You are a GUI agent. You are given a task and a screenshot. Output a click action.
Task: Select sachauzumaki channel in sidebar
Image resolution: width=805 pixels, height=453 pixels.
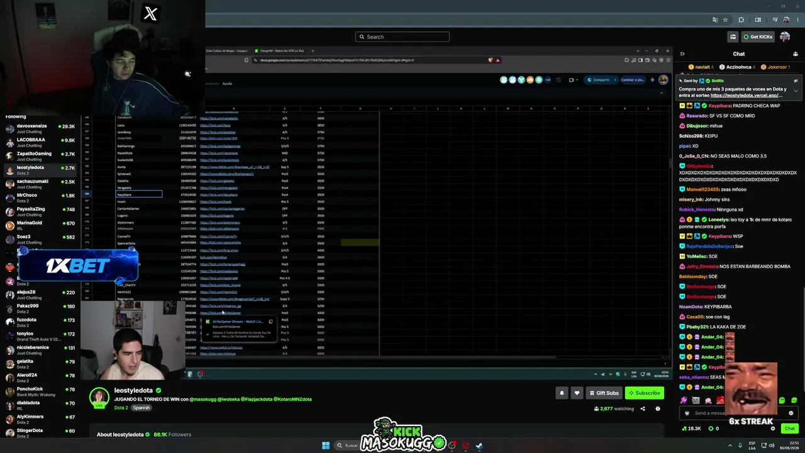[x=40, y=184]
